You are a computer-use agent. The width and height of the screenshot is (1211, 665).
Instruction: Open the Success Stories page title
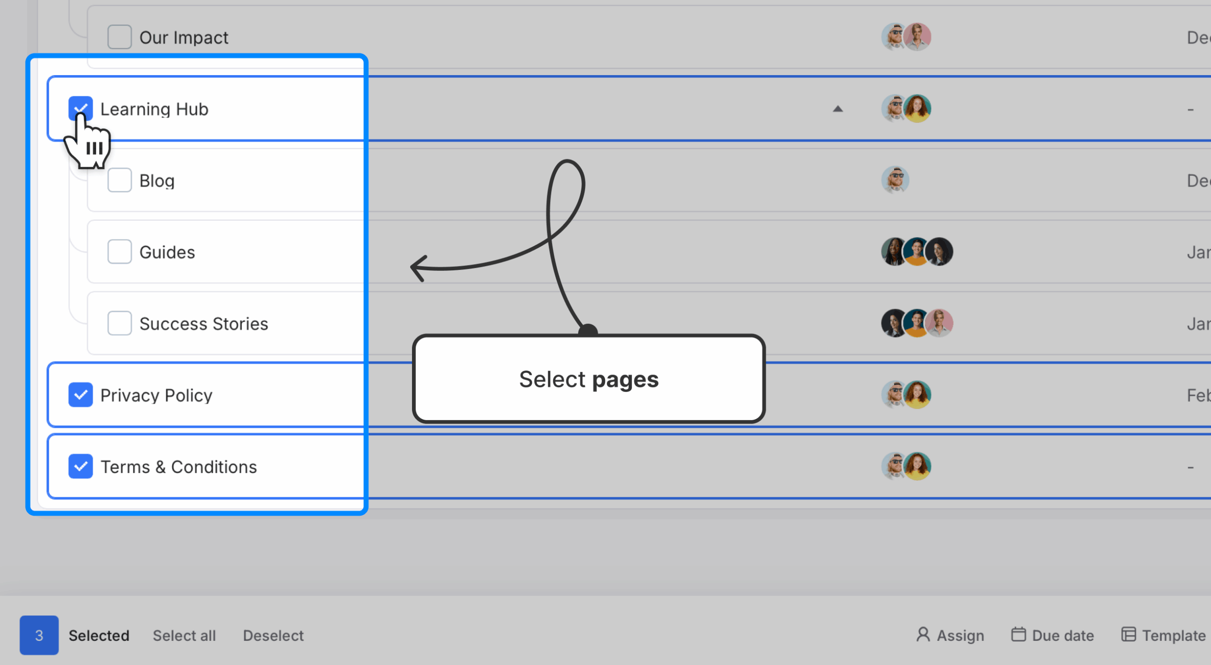[204, 324]
